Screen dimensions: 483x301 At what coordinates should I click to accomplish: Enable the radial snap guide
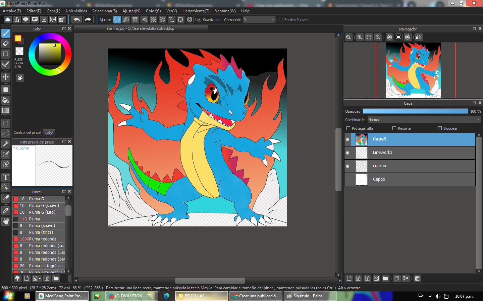[x=153, y=19]
